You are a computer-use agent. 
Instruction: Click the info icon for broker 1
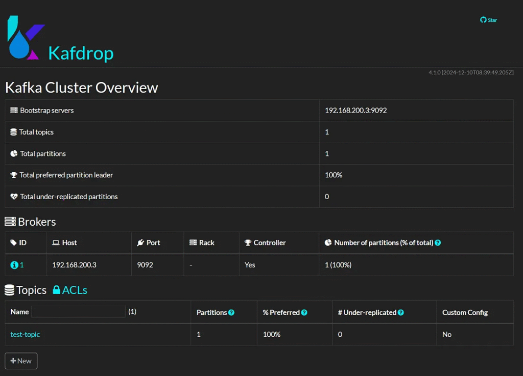click(x=14, y=265)
